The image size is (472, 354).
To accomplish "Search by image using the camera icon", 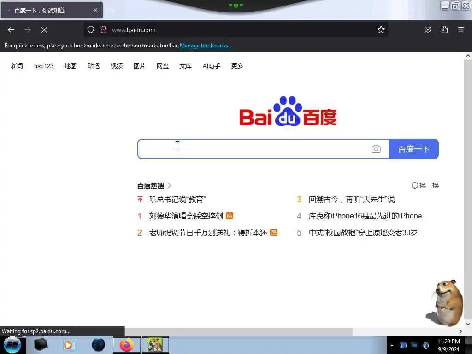I will pyautogui.click(x=376, y=149).
